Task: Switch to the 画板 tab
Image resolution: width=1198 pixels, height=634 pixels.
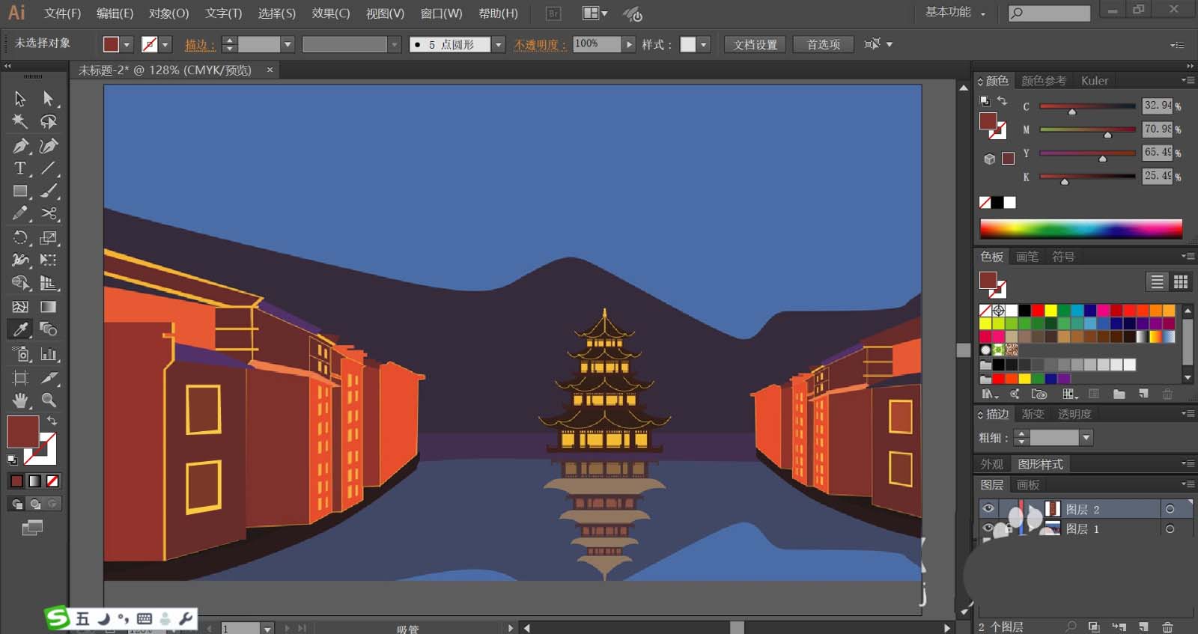Action: tap(1028, 485)
